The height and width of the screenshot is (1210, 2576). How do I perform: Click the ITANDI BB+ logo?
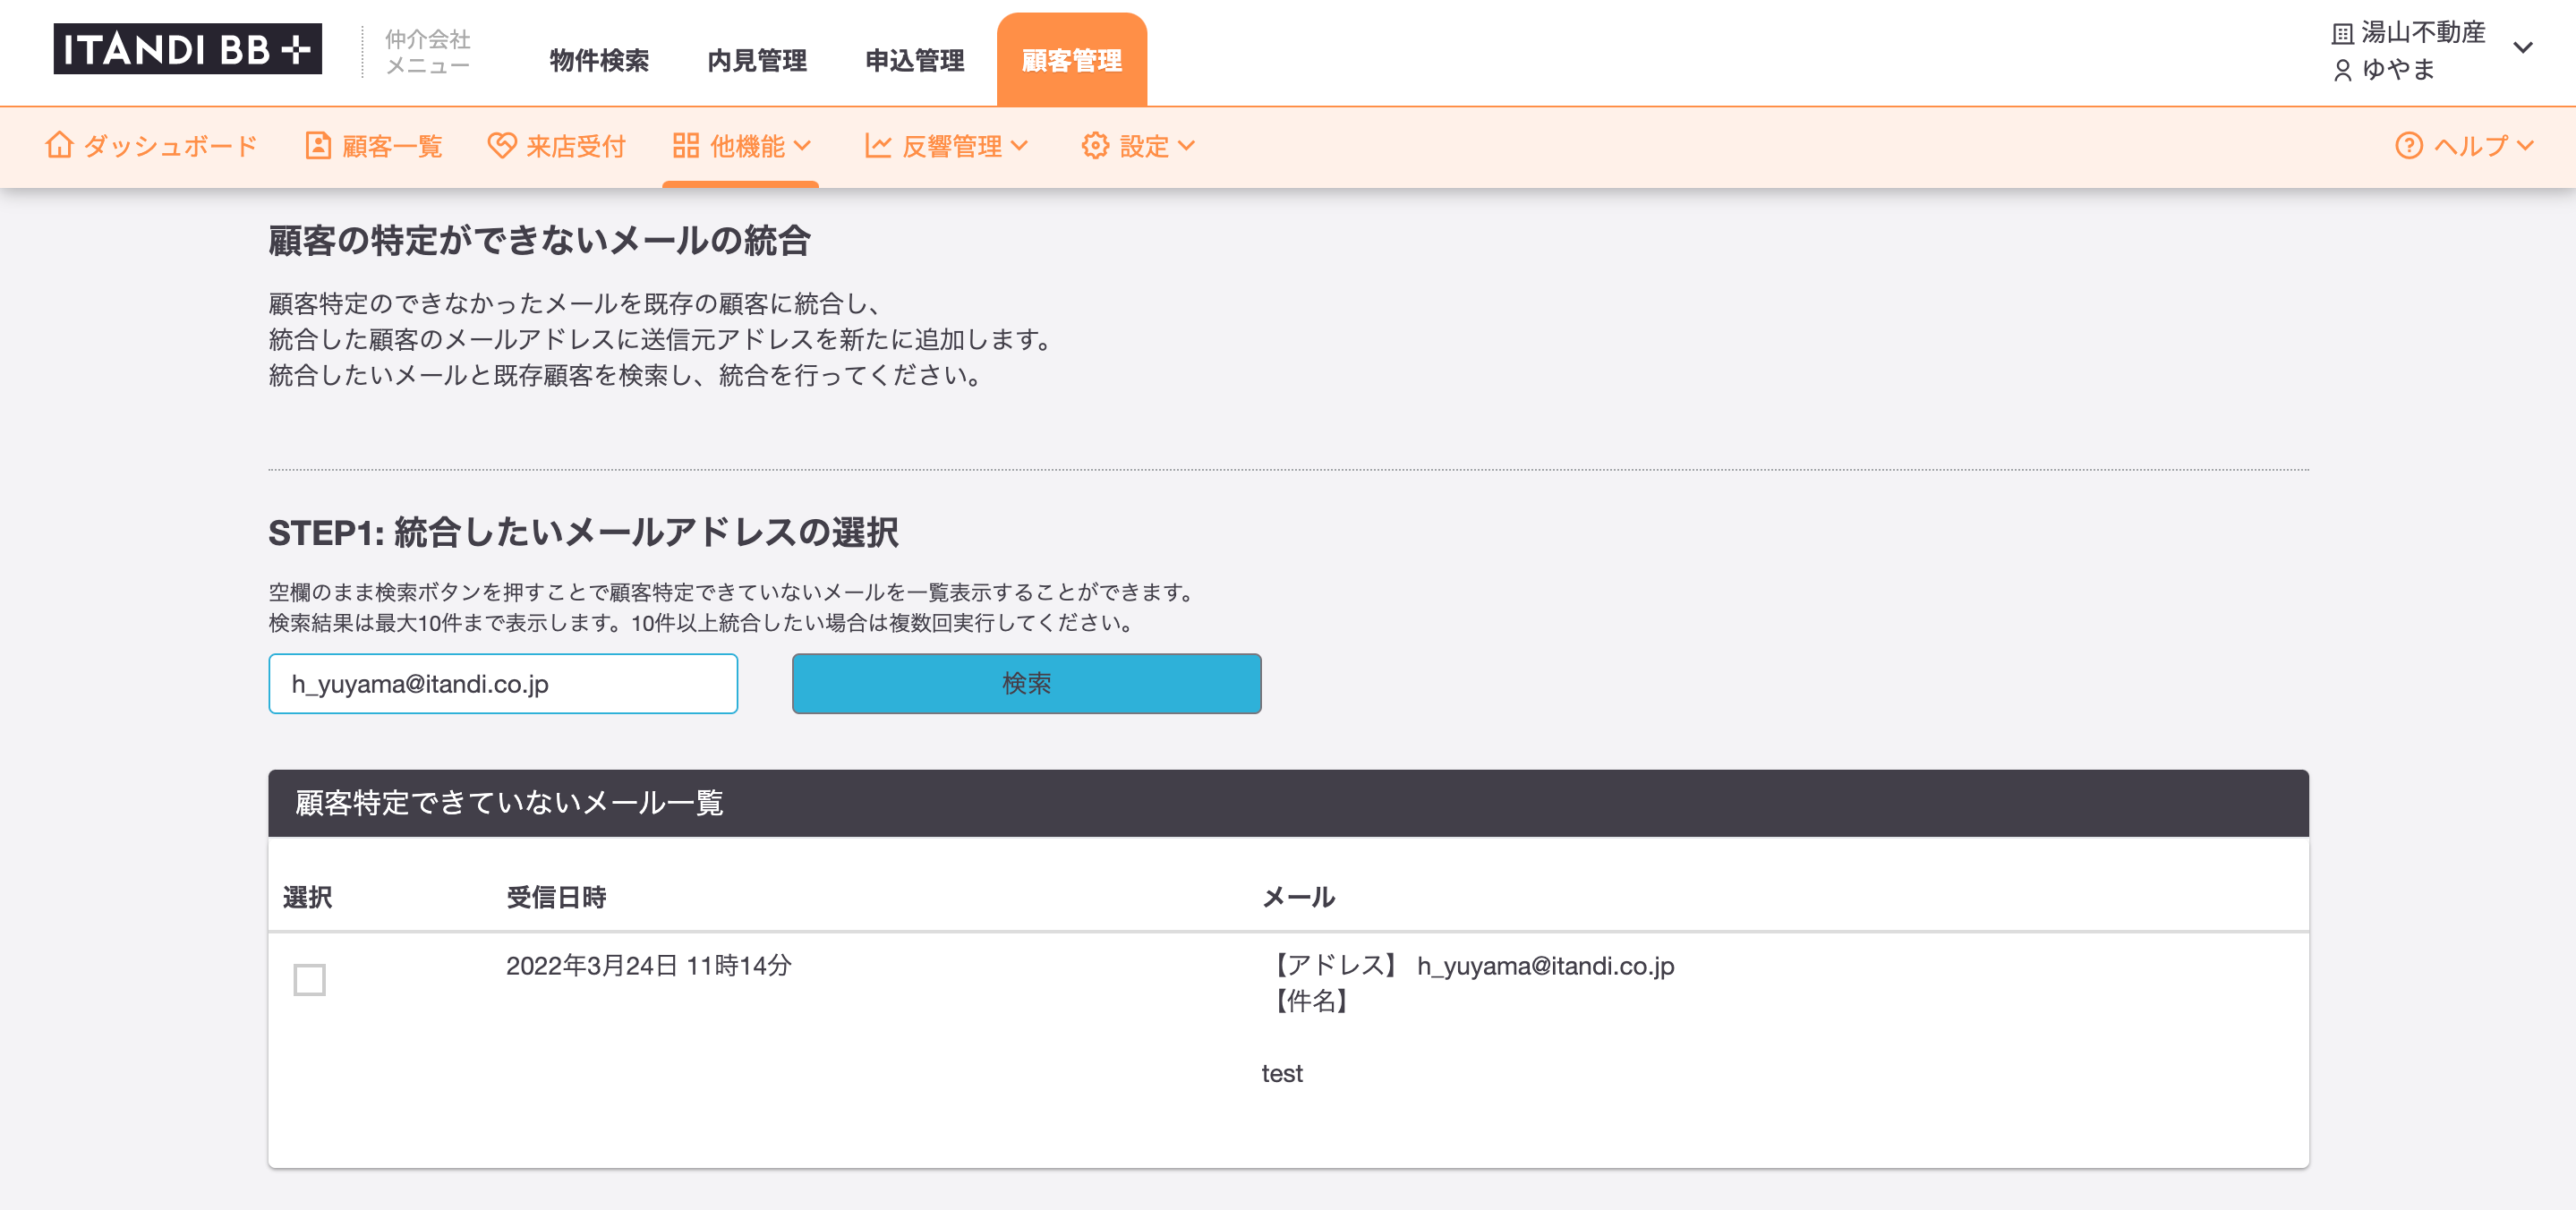tap(187, 49)
